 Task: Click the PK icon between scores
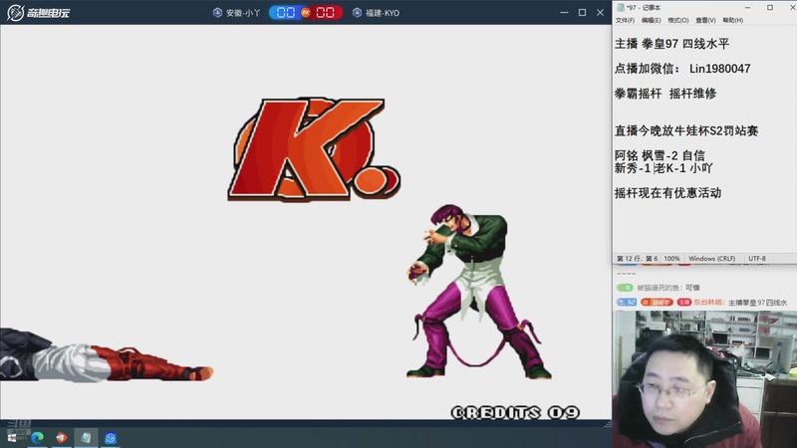306,13
